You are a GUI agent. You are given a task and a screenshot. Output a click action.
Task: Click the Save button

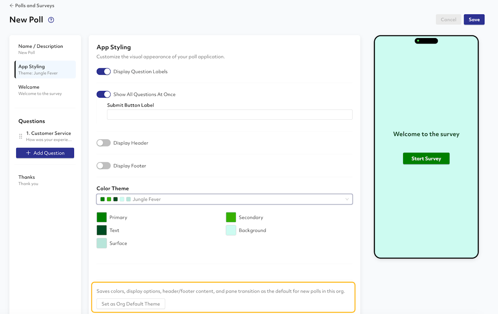point(474,19)
